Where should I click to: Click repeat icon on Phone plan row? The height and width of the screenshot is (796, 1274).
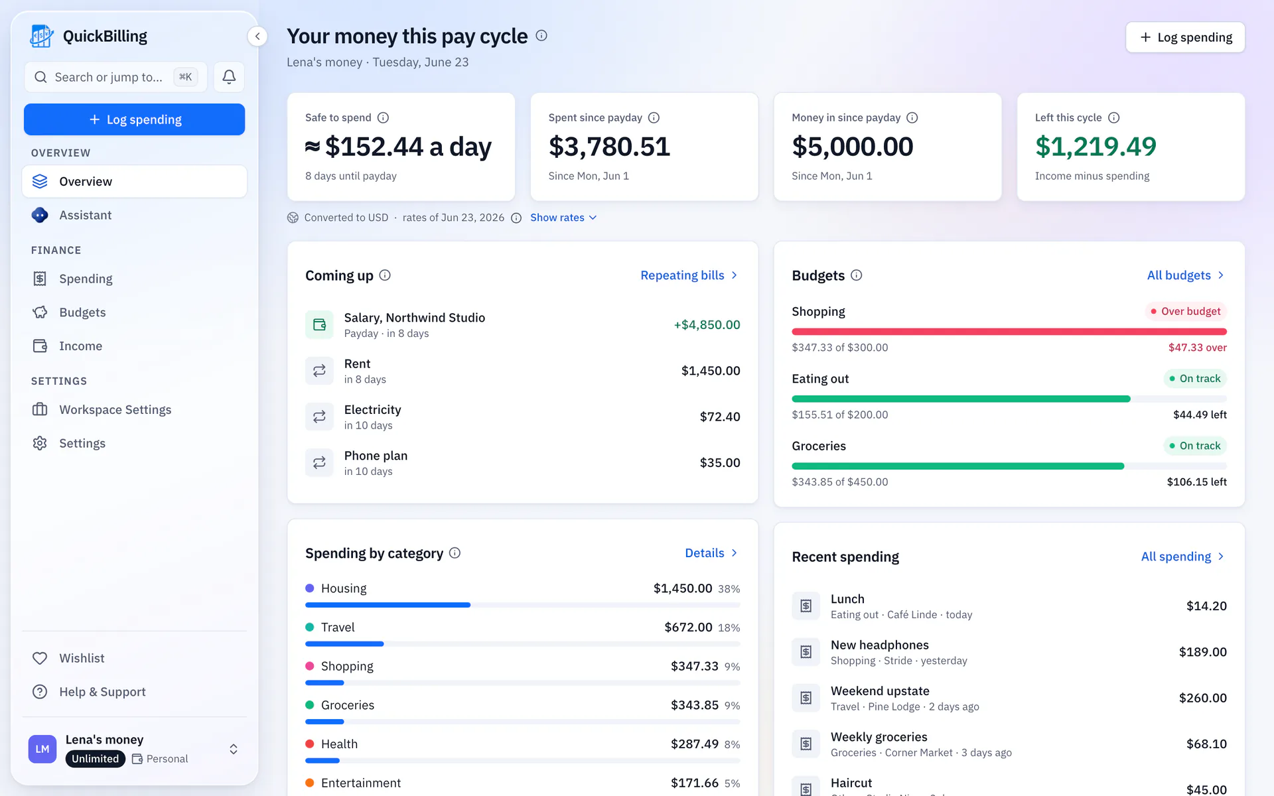[x=319, y=463]
